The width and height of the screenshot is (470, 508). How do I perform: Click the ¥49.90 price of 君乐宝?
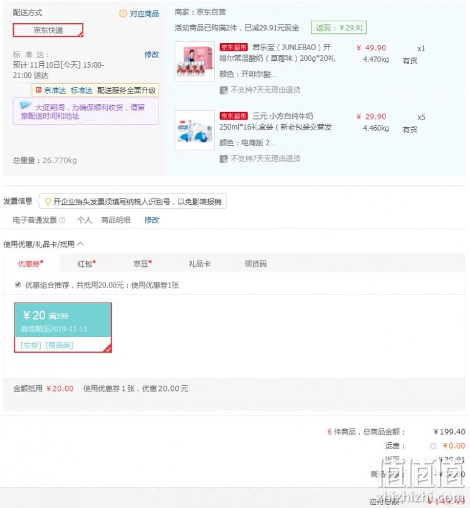(x=372, y=48)
